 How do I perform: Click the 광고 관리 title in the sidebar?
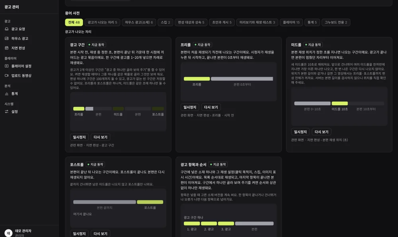click(x=12, y=7)
